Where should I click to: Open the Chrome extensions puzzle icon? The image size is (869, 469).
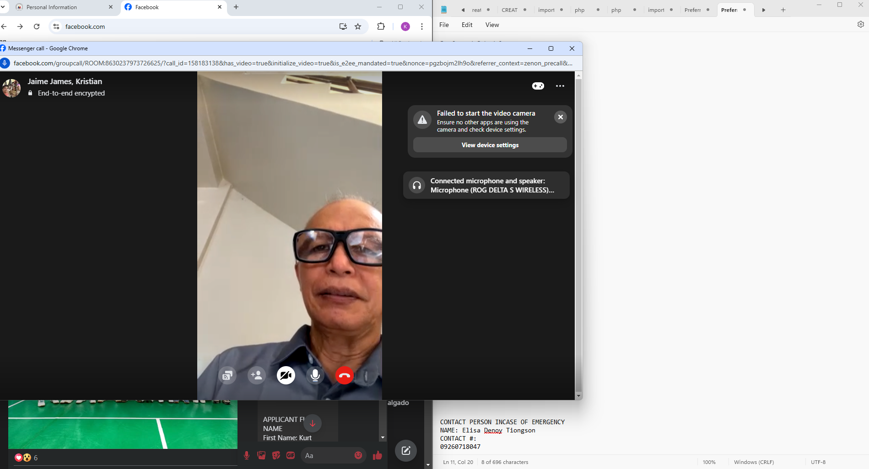pyautogui.click(x=381, y=27)
